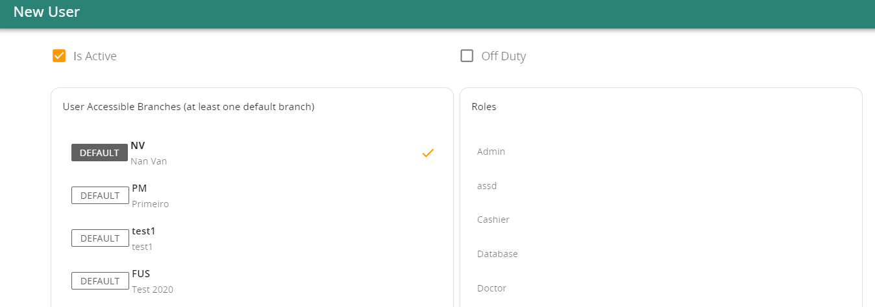Select the assd role

(487, 186)
